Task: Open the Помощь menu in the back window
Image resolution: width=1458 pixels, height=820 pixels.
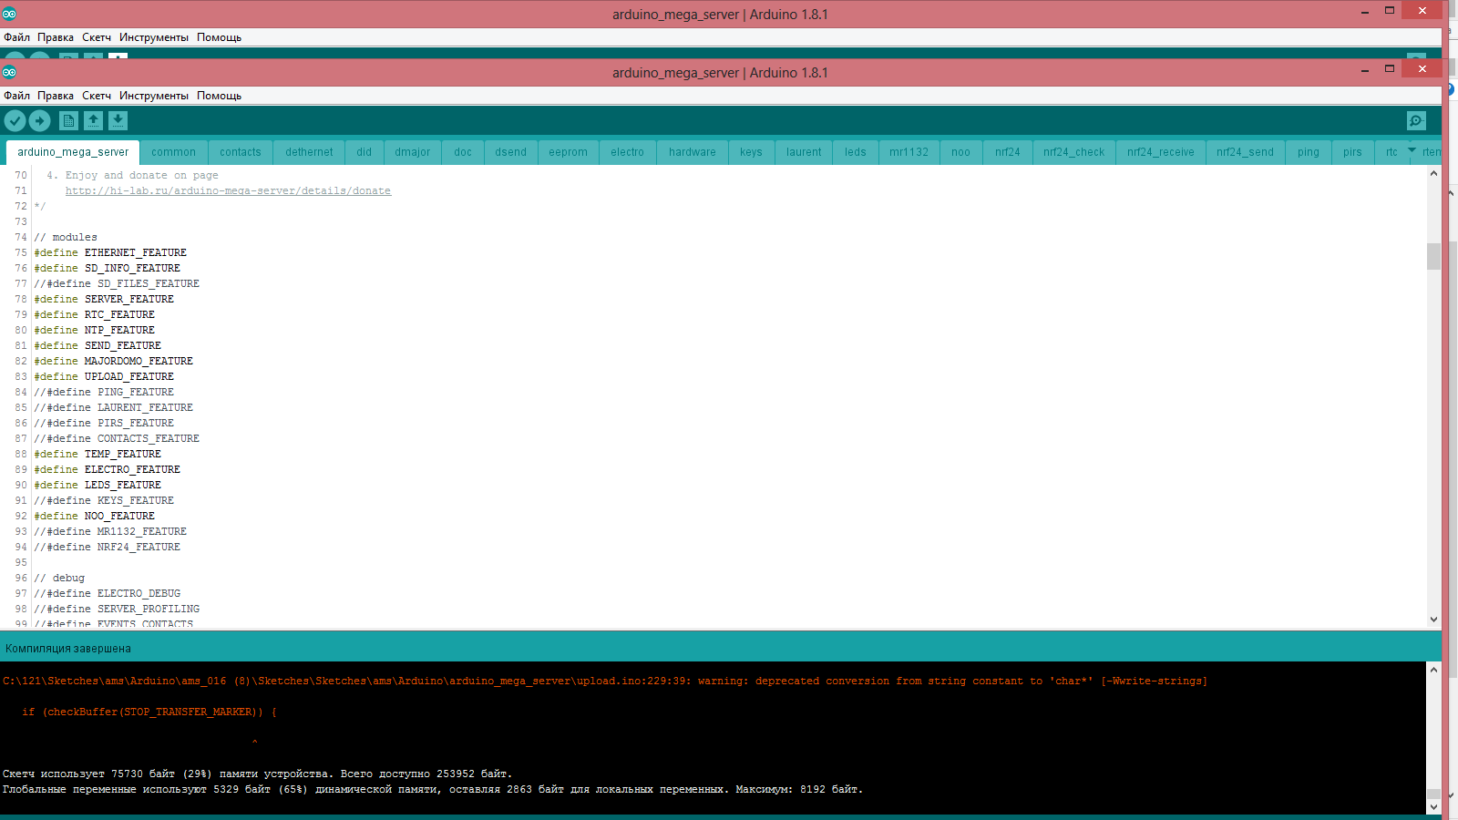Action: pyautogui.click(x=219, y=37)
